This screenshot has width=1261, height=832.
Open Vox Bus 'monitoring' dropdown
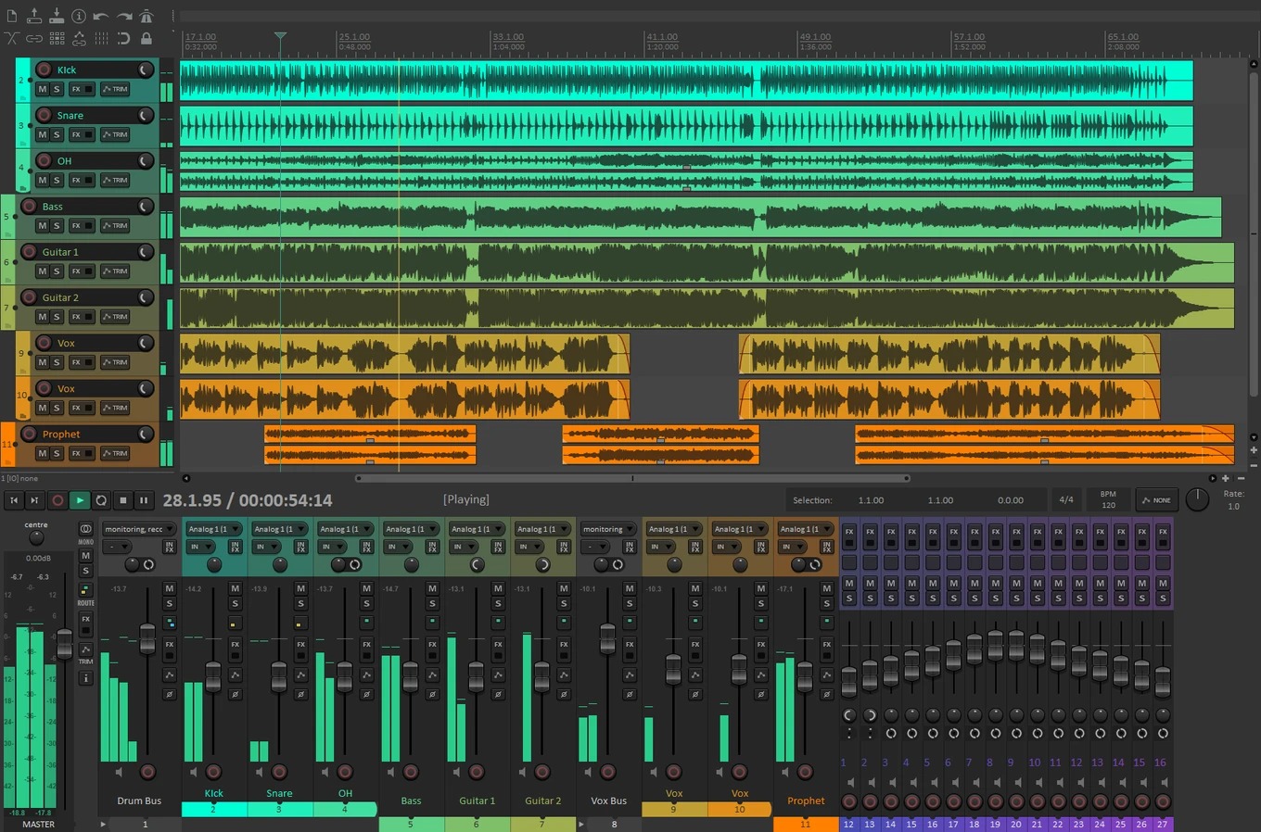608,529
